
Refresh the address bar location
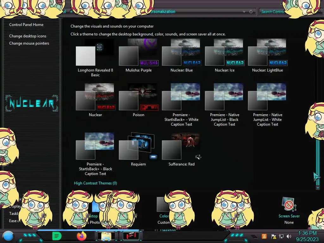pos(251,12)
